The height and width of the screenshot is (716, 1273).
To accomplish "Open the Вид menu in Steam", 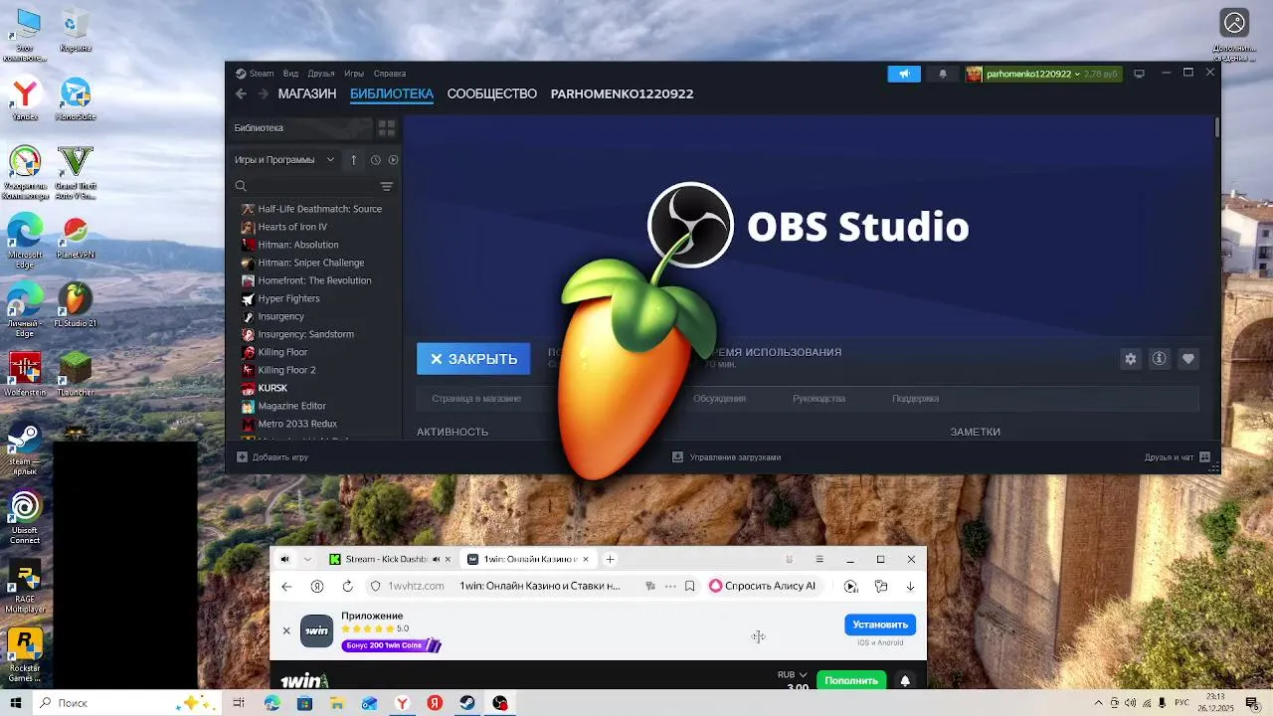I will click(290, 74).
